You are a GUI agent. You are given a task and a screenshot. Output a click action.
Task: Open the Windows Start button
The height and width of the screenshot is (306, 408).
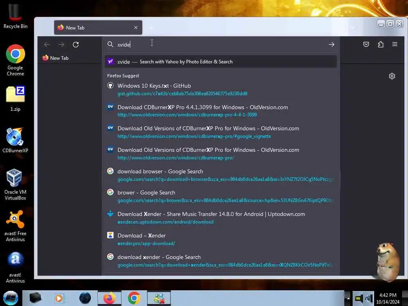point(11,298)
